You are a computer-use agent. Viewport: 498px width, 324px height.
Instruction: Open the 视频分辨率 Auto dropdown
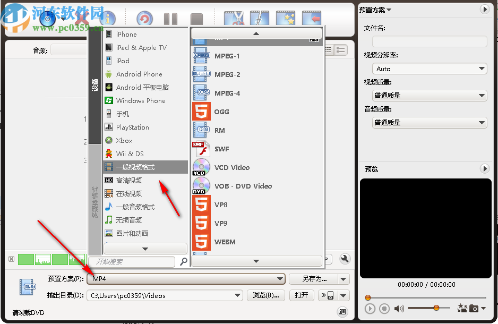[428, 69]
